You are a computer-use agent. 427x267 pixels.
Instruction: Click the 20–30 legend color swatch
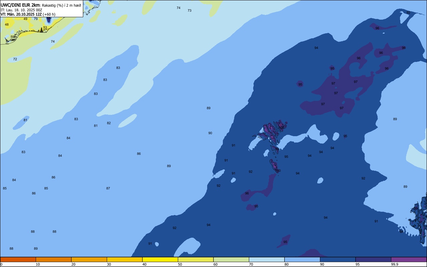89,259
